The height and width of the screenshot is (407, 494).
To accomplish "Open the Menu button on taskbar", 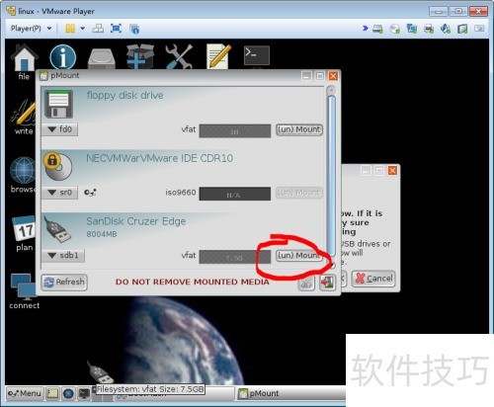I will click(25, 393).
